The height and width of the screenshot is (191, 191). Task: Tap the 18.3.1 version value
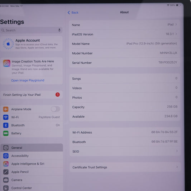coord(169,34)
